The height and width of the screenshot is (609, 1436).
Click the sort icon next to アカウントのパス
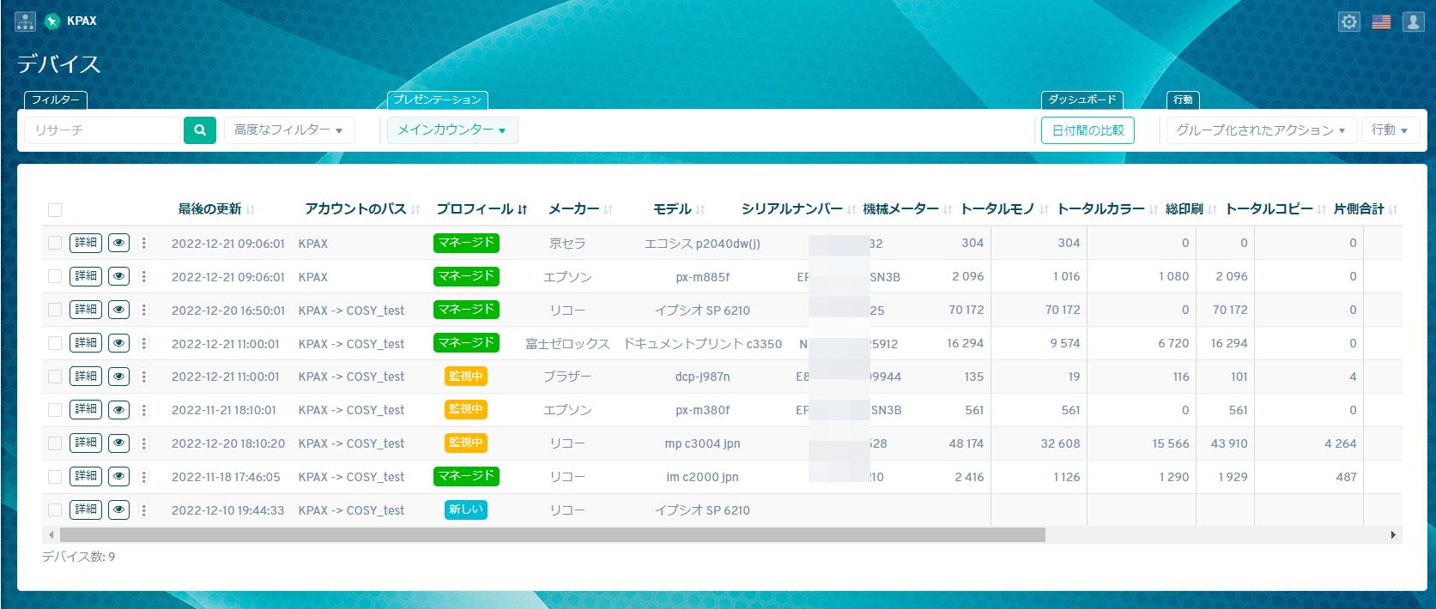click(x=415, y=209)
